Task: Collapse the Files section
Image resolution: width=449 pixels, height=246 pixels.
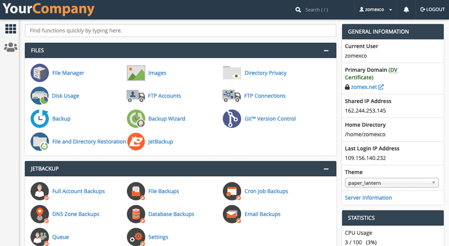Action: point(326,51)
